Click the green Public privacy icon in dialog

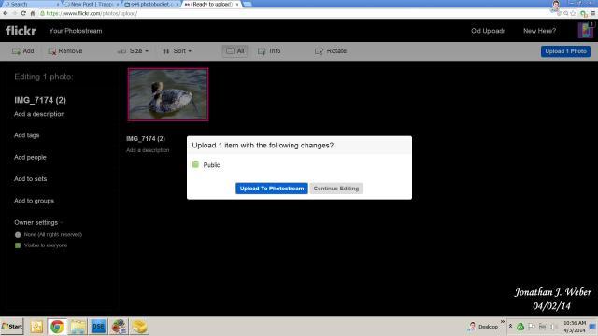tap(195, 164)
